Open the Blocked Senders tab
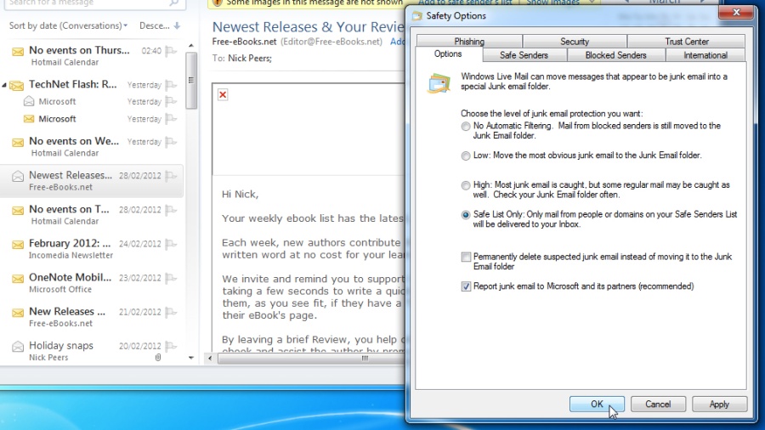 [615, 55]
